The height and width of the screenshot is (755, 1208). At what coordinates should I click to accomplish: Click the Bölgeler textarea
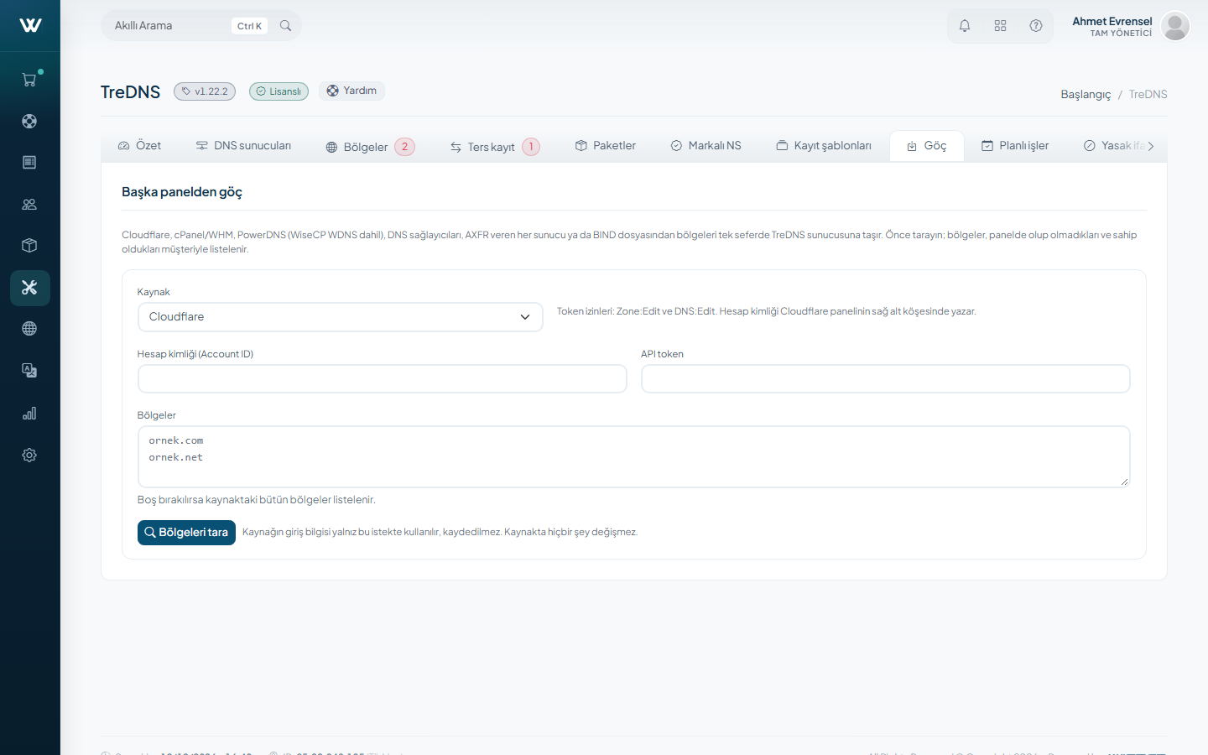[633, 456]
